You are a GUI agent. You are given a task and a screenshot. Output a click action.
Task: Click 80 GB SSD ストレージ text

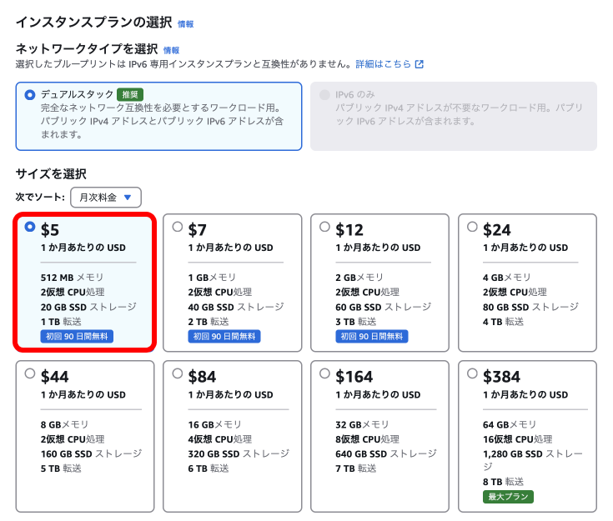coord(530,308)
